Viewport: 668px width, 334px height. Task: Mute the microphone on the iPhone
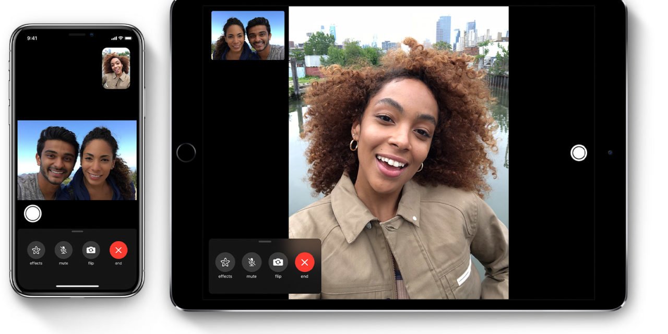[64, 250]
